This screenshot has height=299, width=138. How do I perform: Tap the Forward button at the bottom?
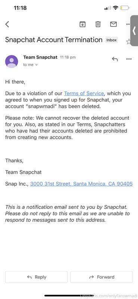click(x=101, y=277)
